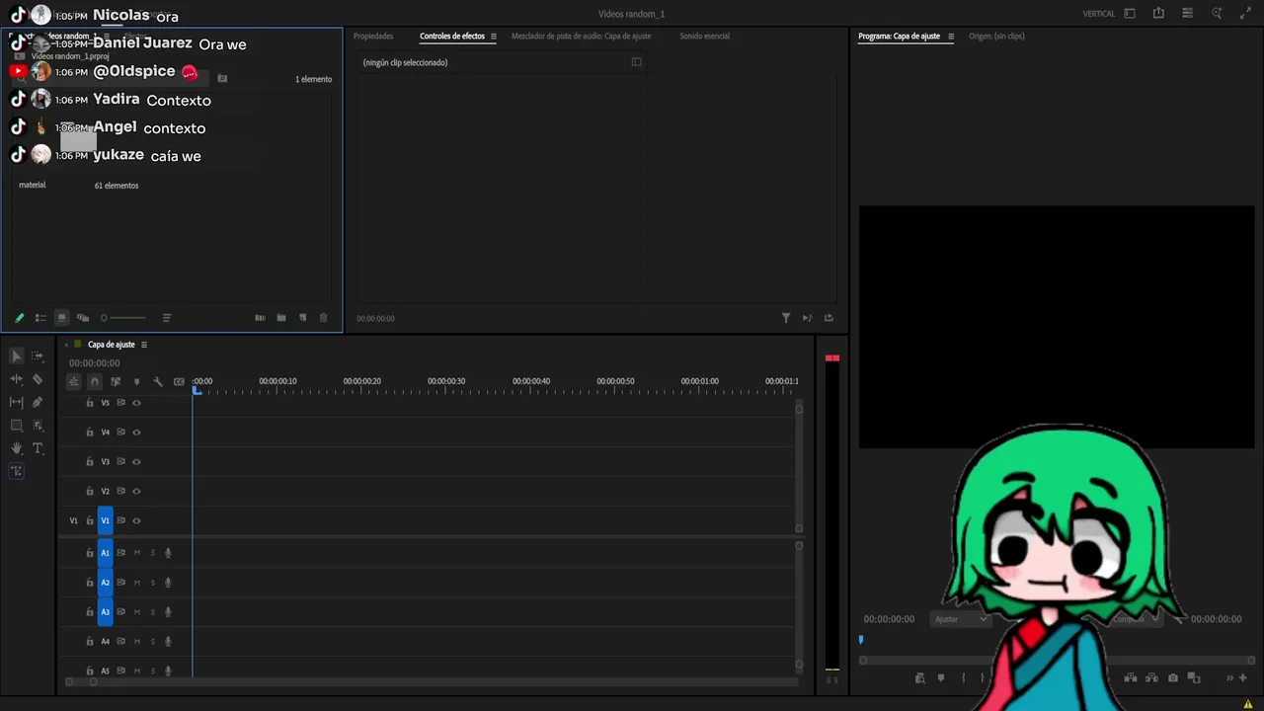The image size is (1264, 711).
Task: Open workspaces layout icon in header
Action: 1130,14
